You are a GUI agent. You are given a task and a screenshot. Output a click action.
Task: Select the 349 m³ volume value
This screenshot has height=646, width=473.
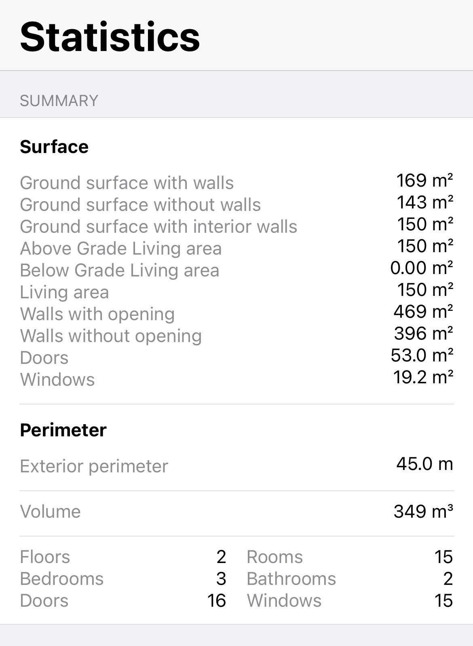[423, 512]
